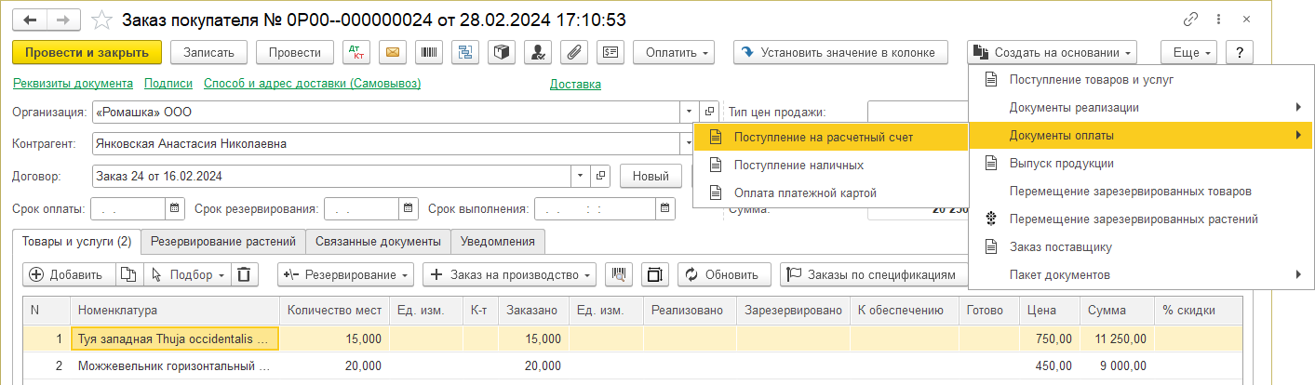The width and height of the screenshot is (1315, 385).
Task: Expand Документы реализации submenu
Action: [x=1139, y=107]
